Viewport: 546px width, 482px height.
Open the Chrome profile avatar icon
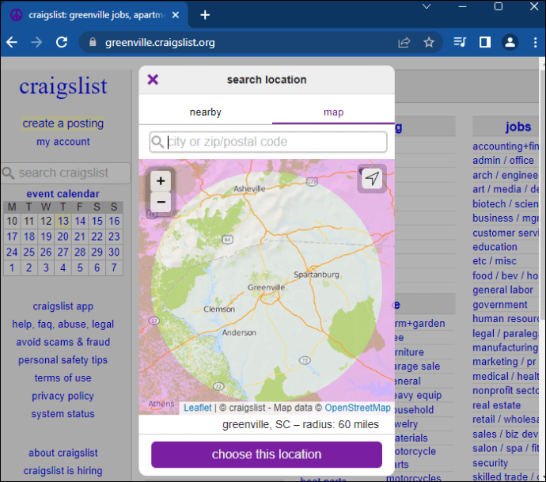[510, 43]
